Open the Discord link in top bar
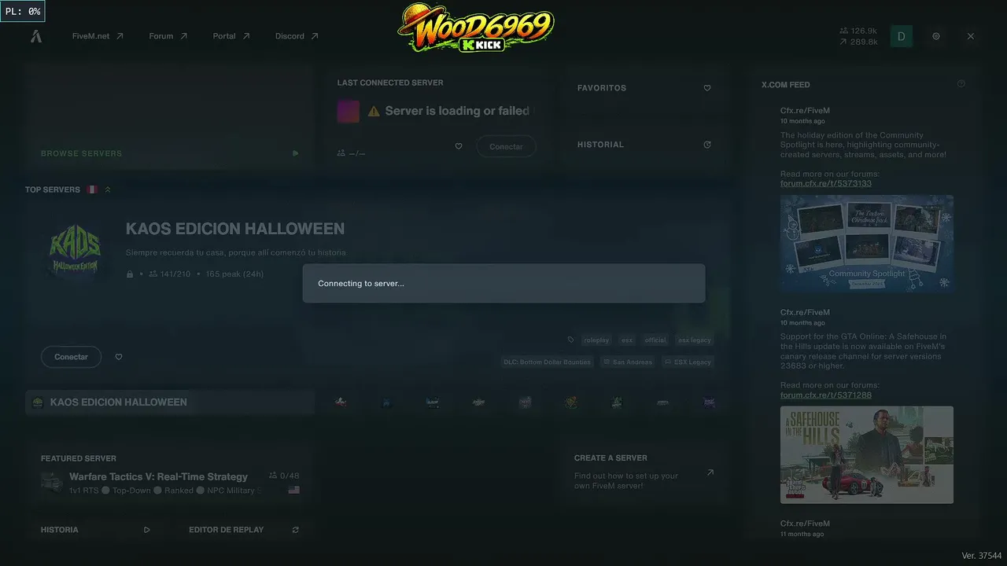This screenshot has width=1007, height=566. [297, 36]
